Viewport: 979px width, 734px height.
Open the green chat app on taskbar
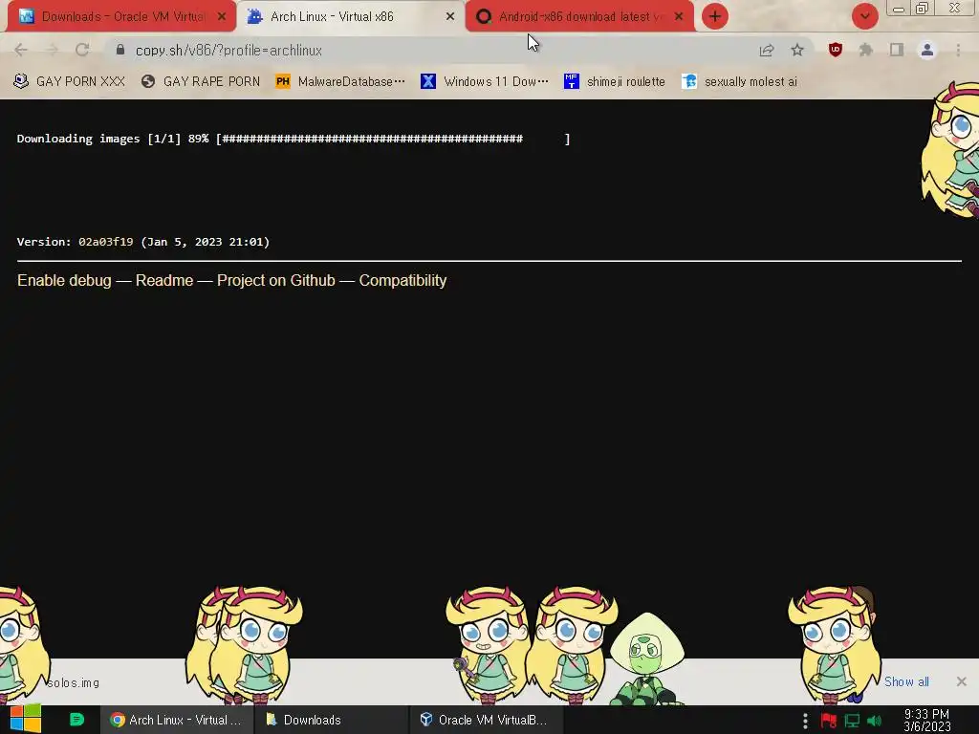click(x=76, y=720)
